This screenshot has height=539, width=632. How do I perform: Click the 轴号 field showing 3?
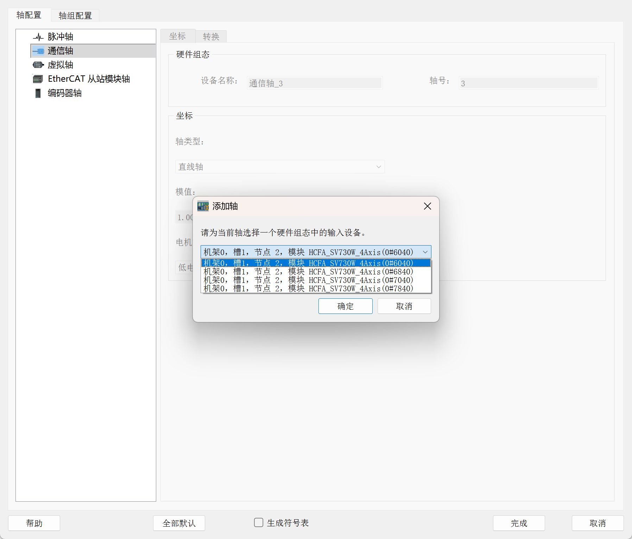coord(529,83)
